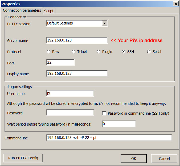Choose the Rlogin protocol radio button

(99, 52)
